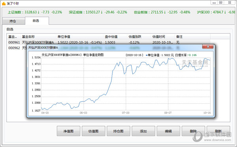237x147 pixels.
Task: Click the 06-03 date axis label
Action: coord(83,113)
